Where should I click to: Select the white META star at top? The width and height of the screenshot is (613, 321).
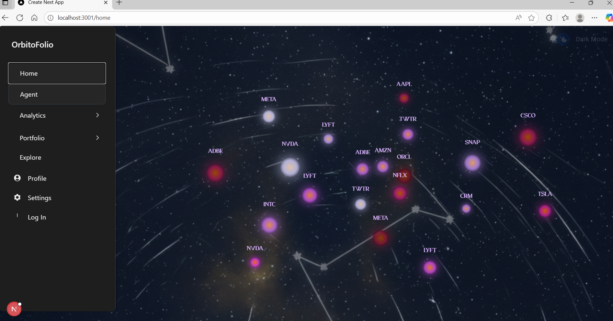pyautogui.click(x=268, y=116)
